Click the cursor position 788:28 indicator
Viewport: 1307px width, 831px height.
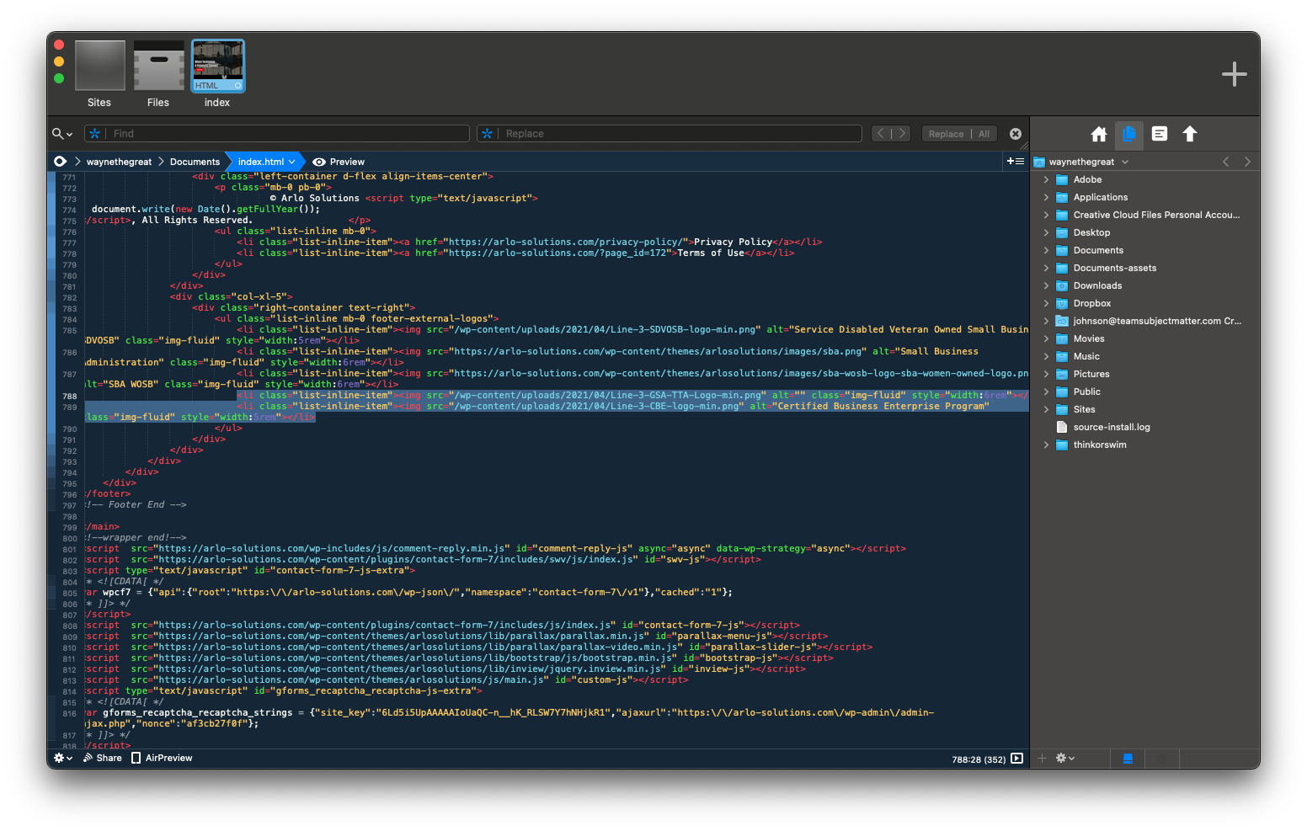pyautogui.click(x=979, y=759)
